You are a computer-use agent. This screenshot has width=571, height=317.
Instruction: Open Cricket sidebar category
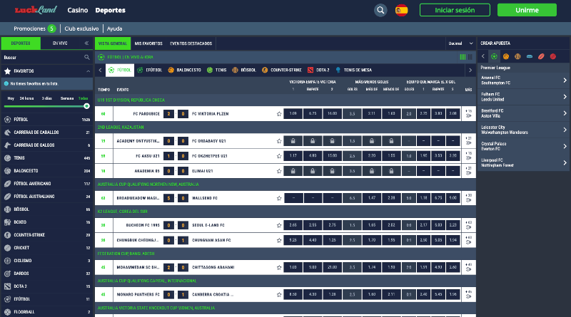[46, 248]
